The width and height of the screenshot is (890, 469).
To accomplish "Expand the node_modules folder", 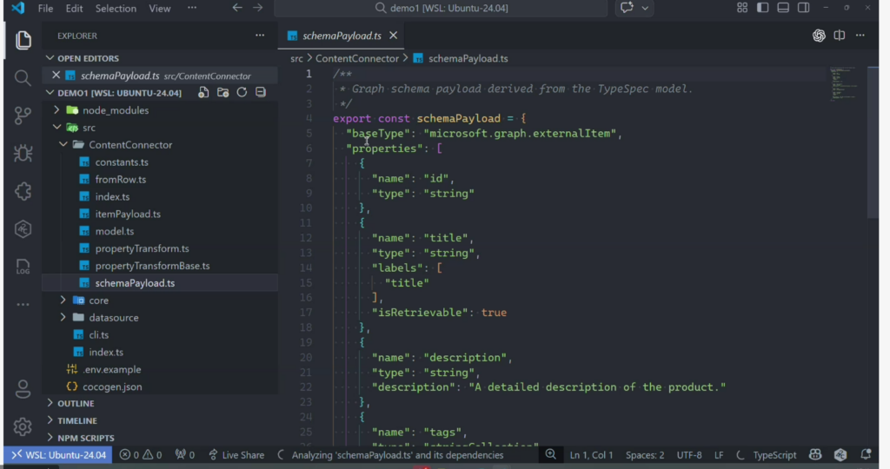I will click(115, 110).
